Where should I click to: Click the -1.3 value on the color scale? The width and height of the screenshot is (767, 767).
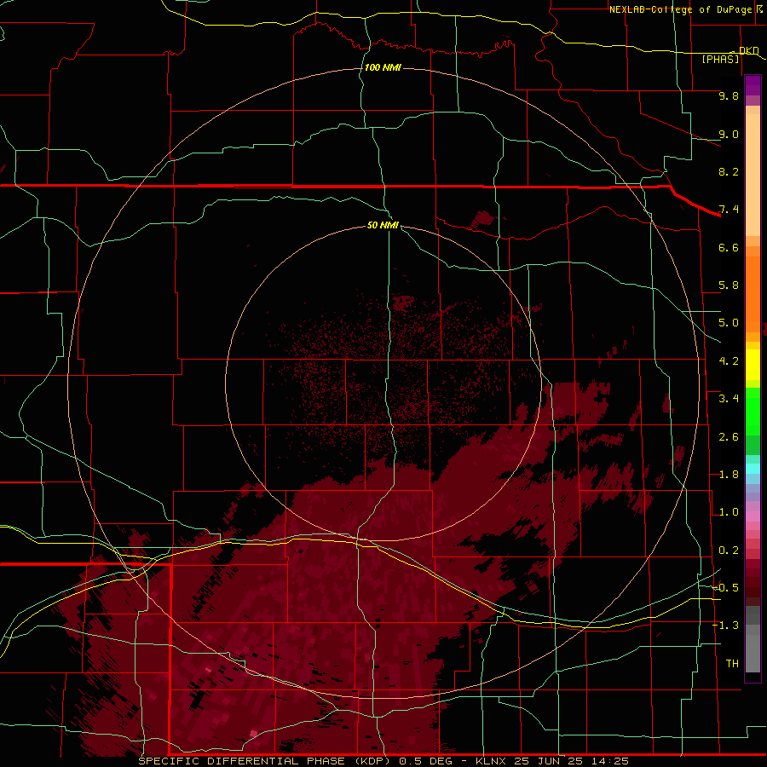[726, 626]
